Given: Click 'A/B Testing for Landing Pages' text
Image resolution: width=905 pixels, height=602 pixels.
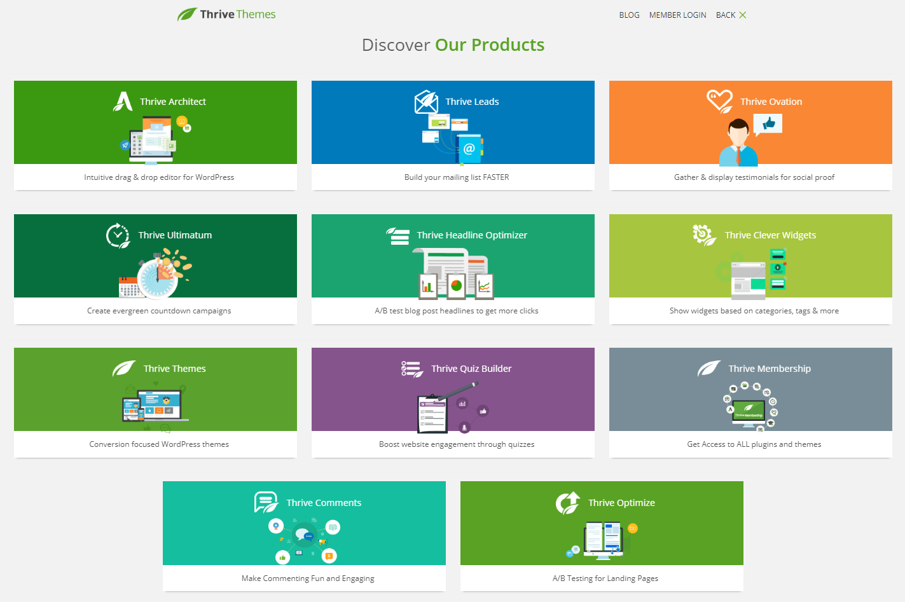Looking at the screenshot, I should click(605, 578).
